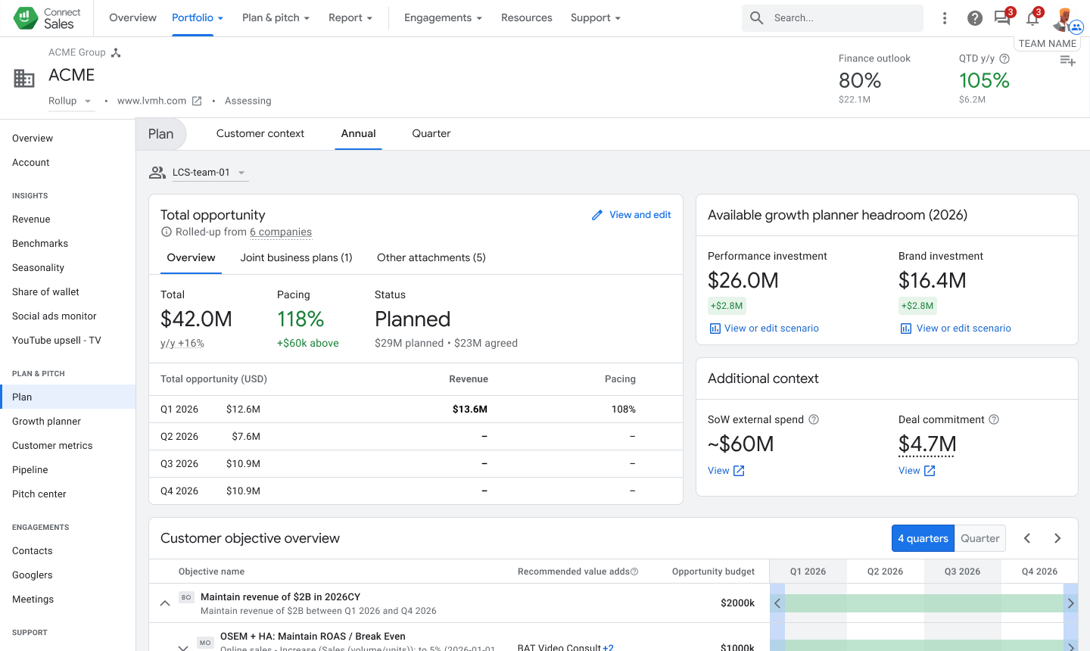
Task: Open the chat messages icon
Action: click(1003, 18)
